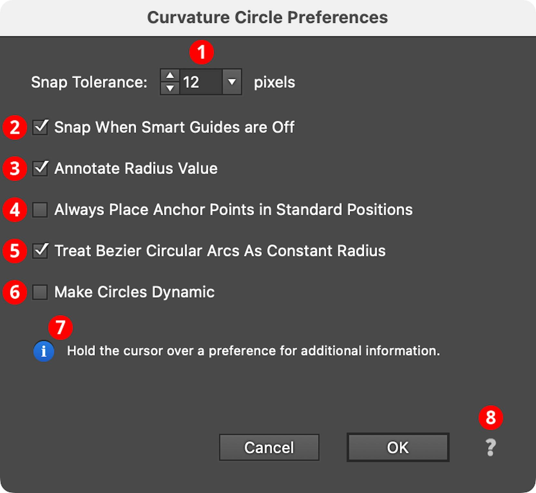Uncheck Treat Bezier Circular Arcs As Constant Radius

coord(40,251)
